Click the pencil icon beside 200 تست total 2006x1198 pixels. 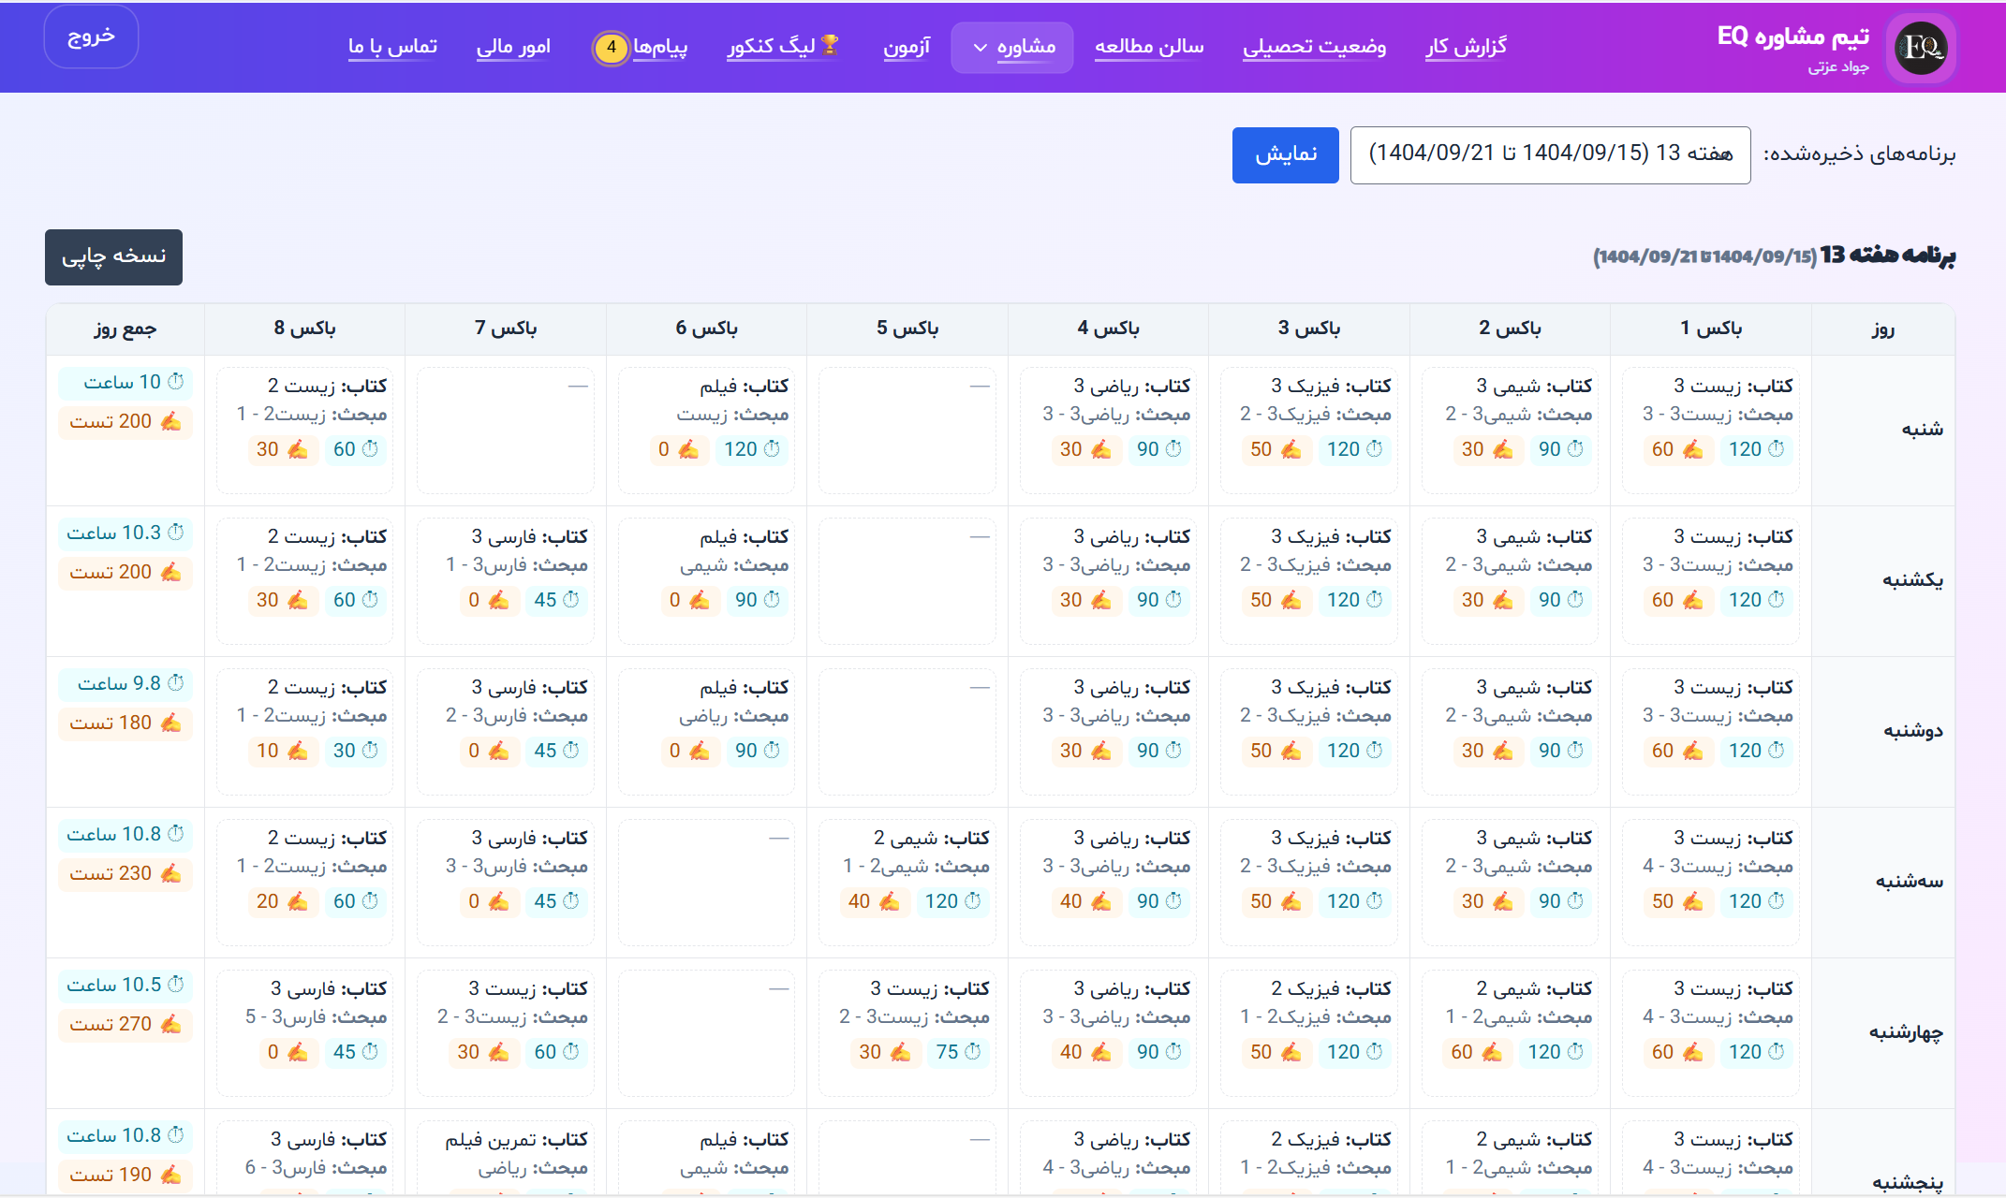click(x=171, y=421)
